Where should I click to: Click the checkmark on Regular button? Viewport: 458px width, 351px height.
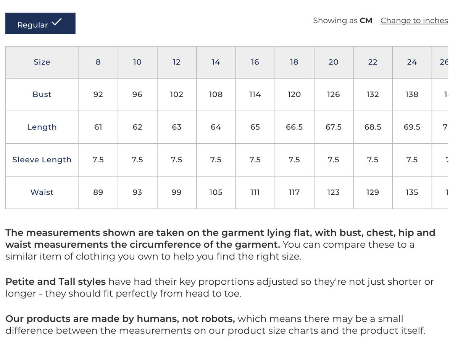tap(56, 22)
